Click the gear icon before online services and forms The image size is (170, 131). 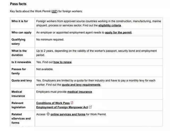tap(48, 114)
